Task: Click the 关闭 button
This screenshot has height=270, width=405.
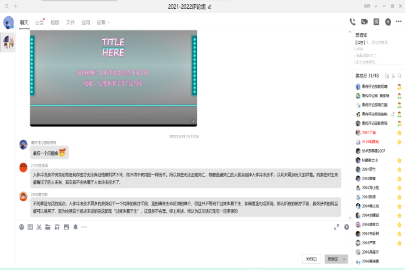Action: (x=310, y=259)
